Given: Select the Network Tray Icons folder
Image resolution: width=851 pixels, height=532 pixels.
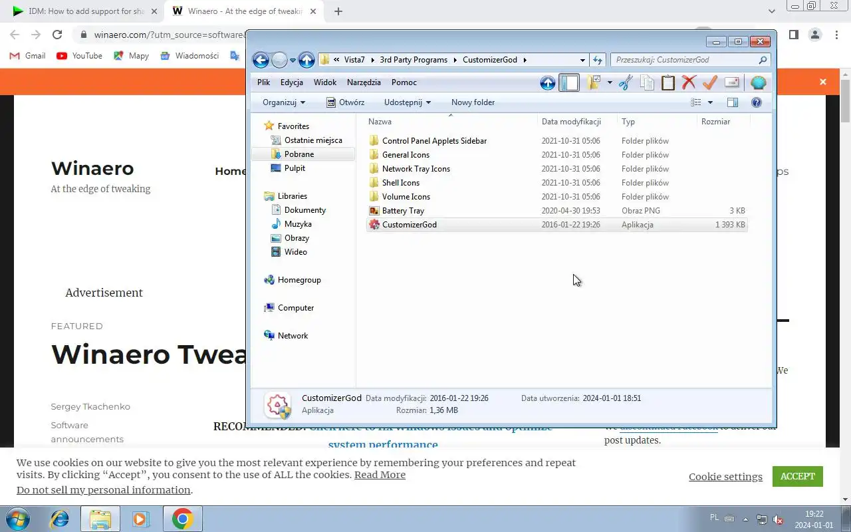Looking at the screenshot, I should pos(416,169).
